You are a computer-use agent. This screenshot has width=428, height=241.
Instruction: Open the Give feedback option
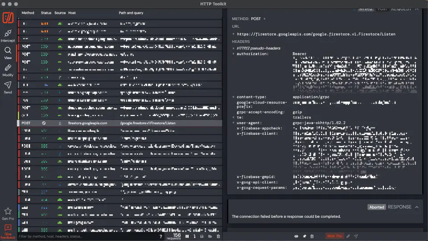point(8,232)
